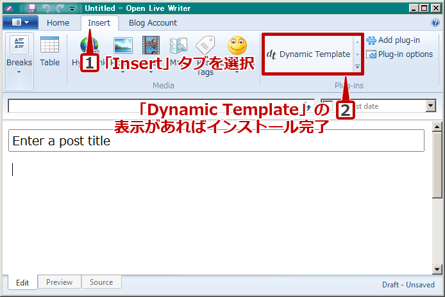Image resolution: width=445 pixels, height=297 pixels.
Task: Close the Open Live Writer window
Action: tap(435, 8)
